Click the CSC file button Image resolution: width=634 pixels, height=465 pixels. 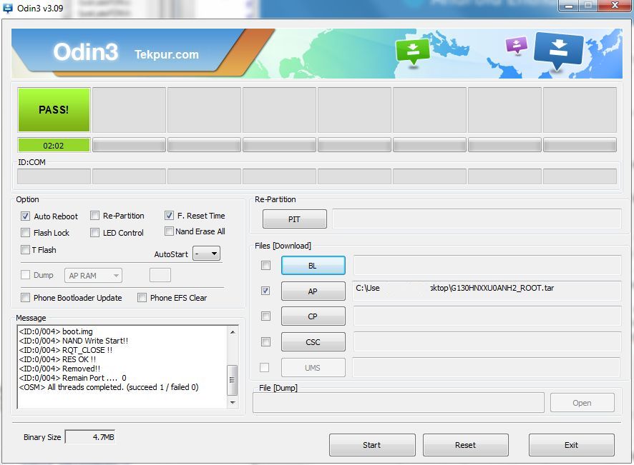tap(313, 342)
